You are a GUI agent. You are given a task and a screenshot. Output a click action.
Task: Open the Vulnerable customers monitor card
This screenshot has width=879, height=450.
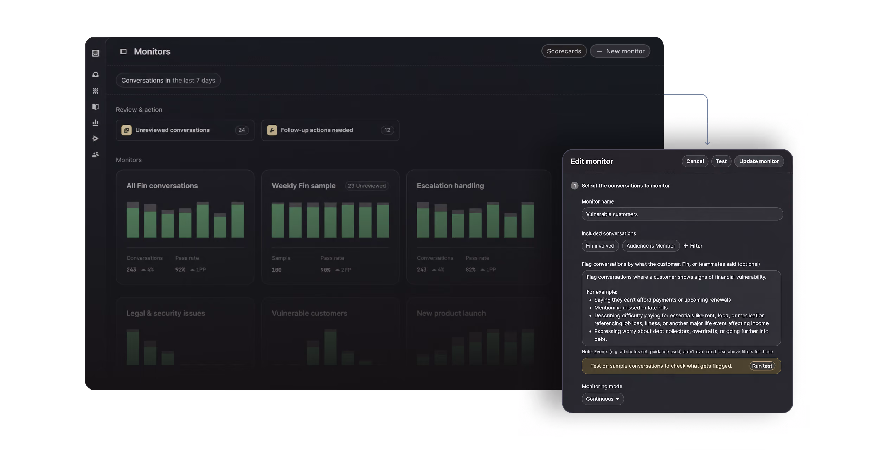330,332
